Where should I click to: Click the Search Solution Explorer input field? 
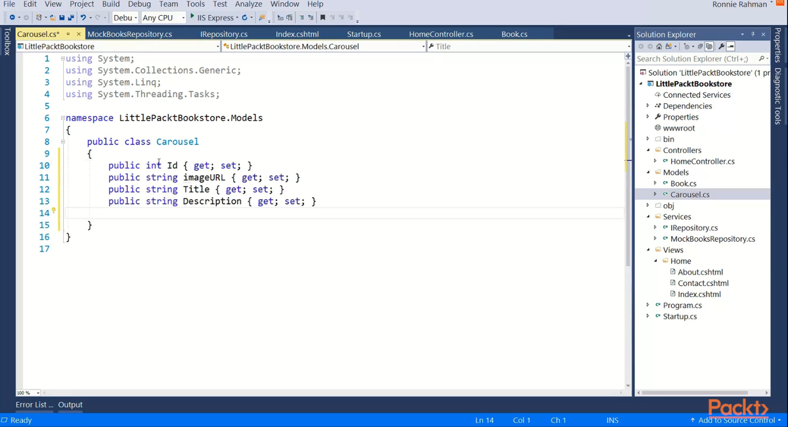coord(695,58)
